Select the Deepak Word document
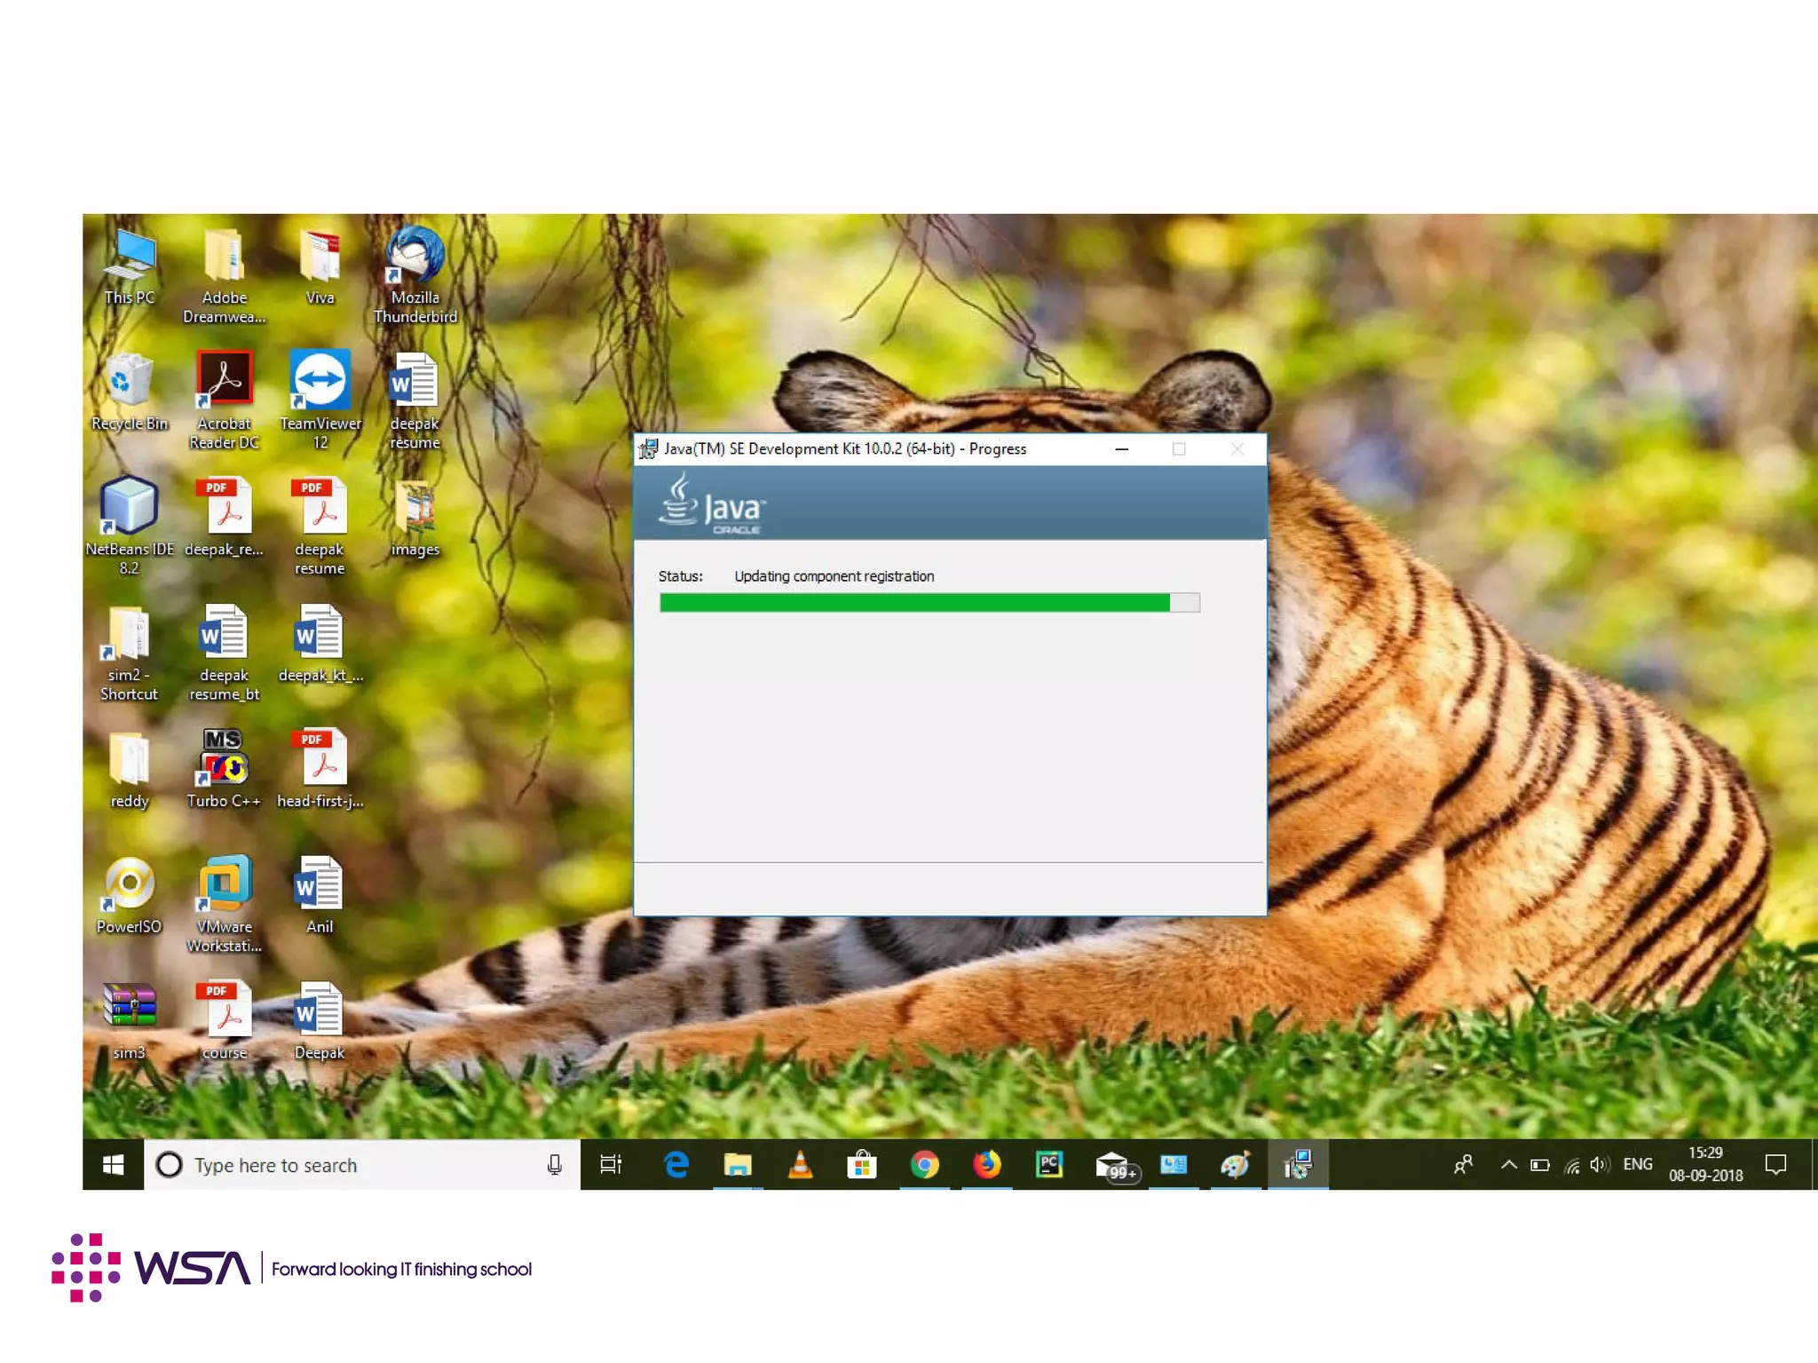The width and height of the screenshot is (1818, 1363). pos(320,1021)
